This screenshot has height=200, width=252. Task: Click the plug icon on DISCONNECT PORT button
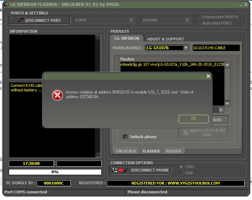21,20
